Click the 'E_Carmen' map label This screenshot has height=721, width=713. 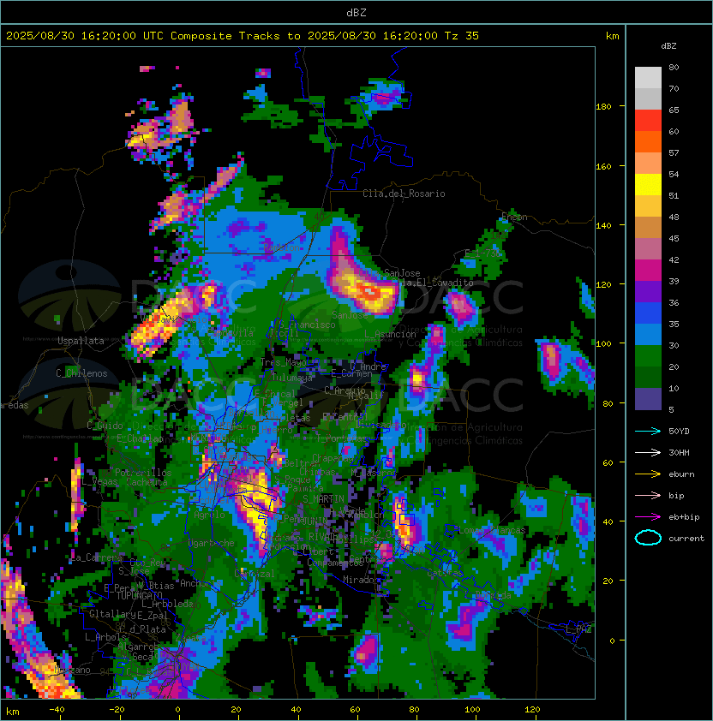[351, 373]
